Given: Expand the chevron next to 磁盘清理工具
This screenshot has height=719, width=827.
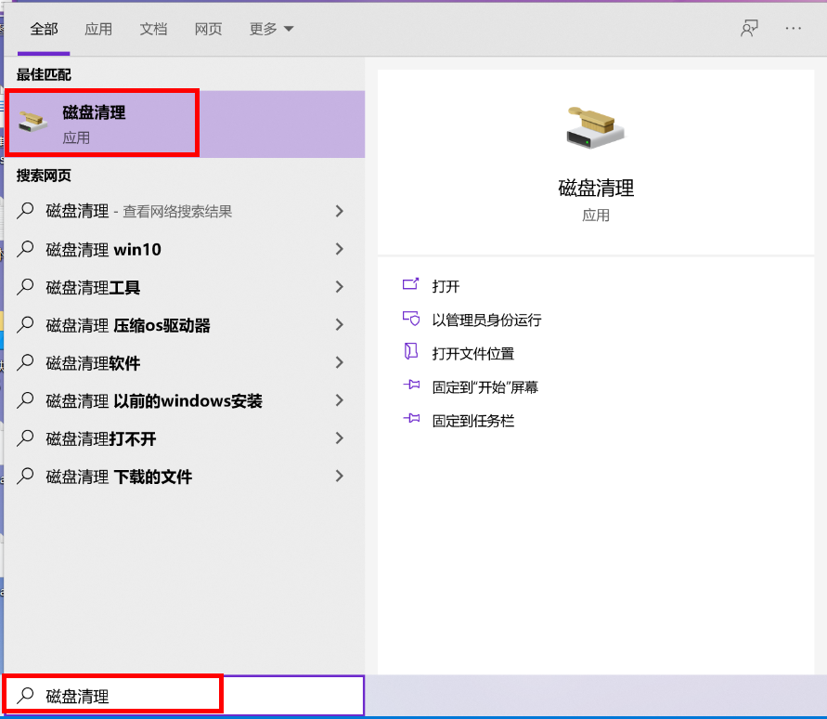Looking at the screenshot, I should point(339,287).
